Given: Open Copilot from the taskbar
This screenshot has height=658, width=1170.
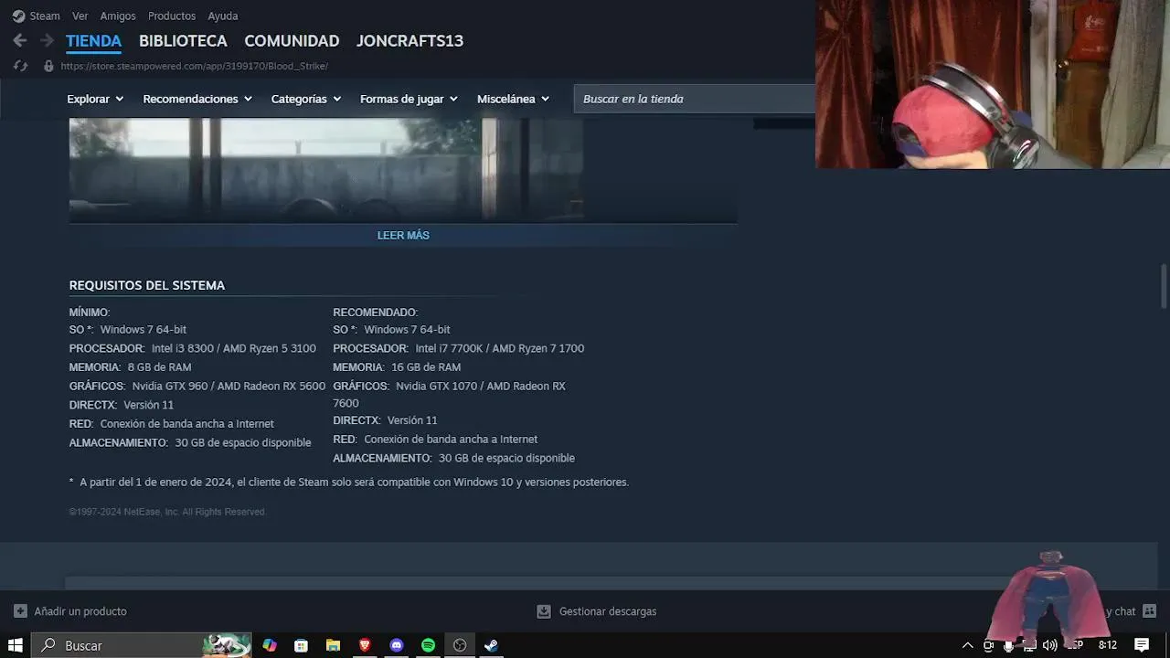Looking at the screenshot, I should click(x=270, y=645).
